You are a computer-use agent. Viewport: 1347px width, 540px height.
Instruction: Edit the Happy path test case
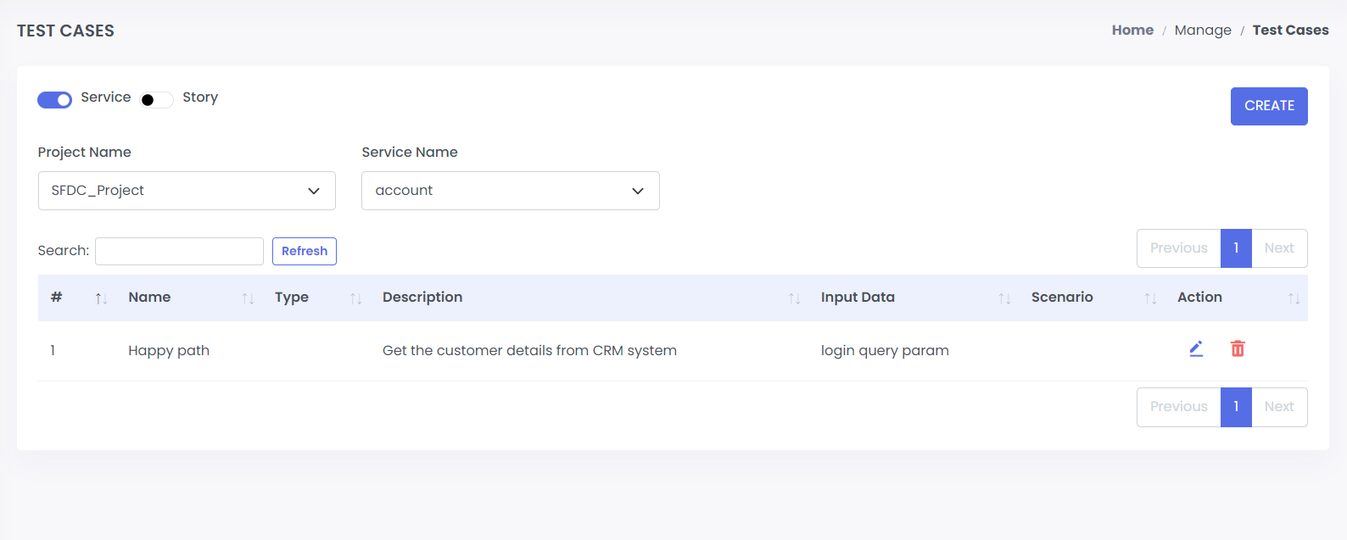1196,348
